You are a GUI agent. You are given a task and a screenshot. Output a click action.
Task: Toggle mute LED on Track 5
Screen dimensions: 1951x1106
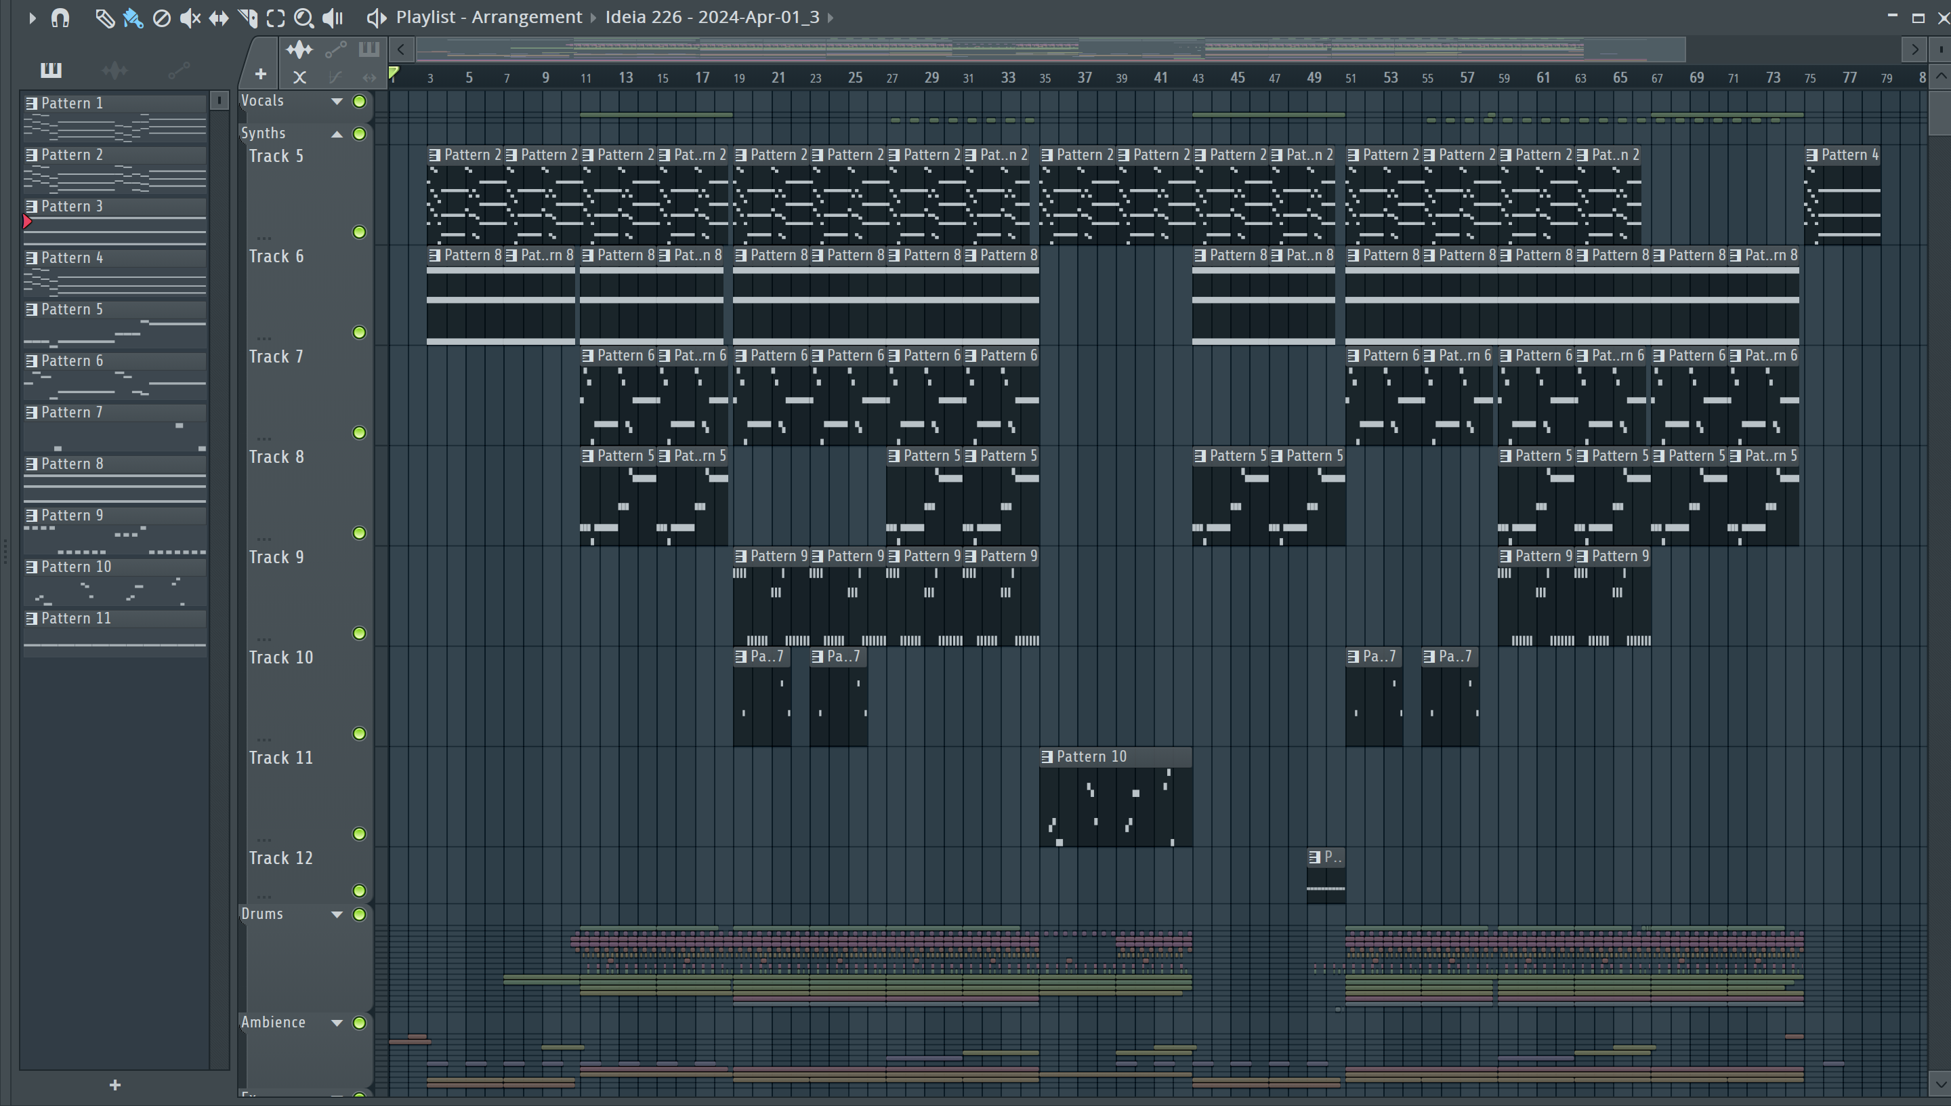[x=359, y=232]
